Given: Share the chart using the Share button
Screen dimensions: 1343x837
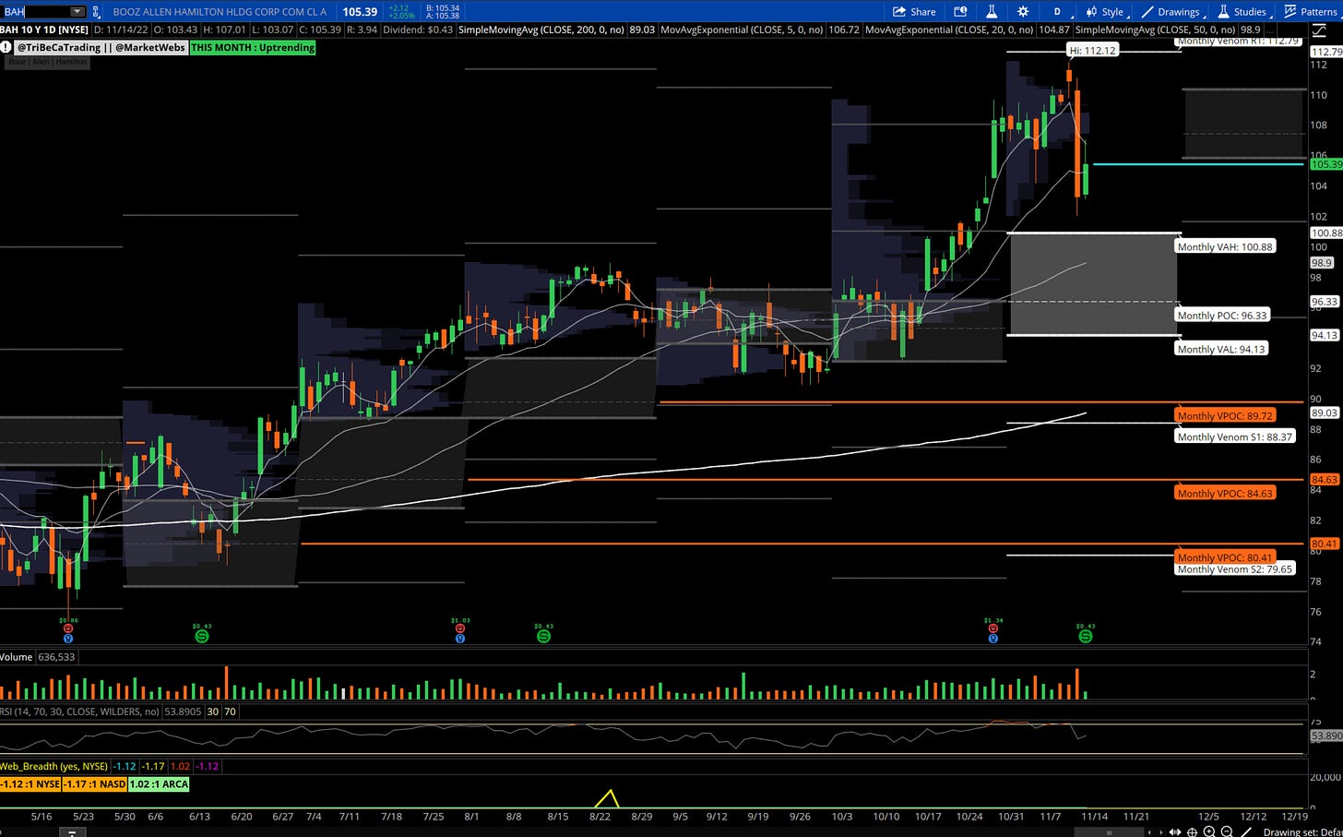Looking at the screenshot, I should point(914,12).
